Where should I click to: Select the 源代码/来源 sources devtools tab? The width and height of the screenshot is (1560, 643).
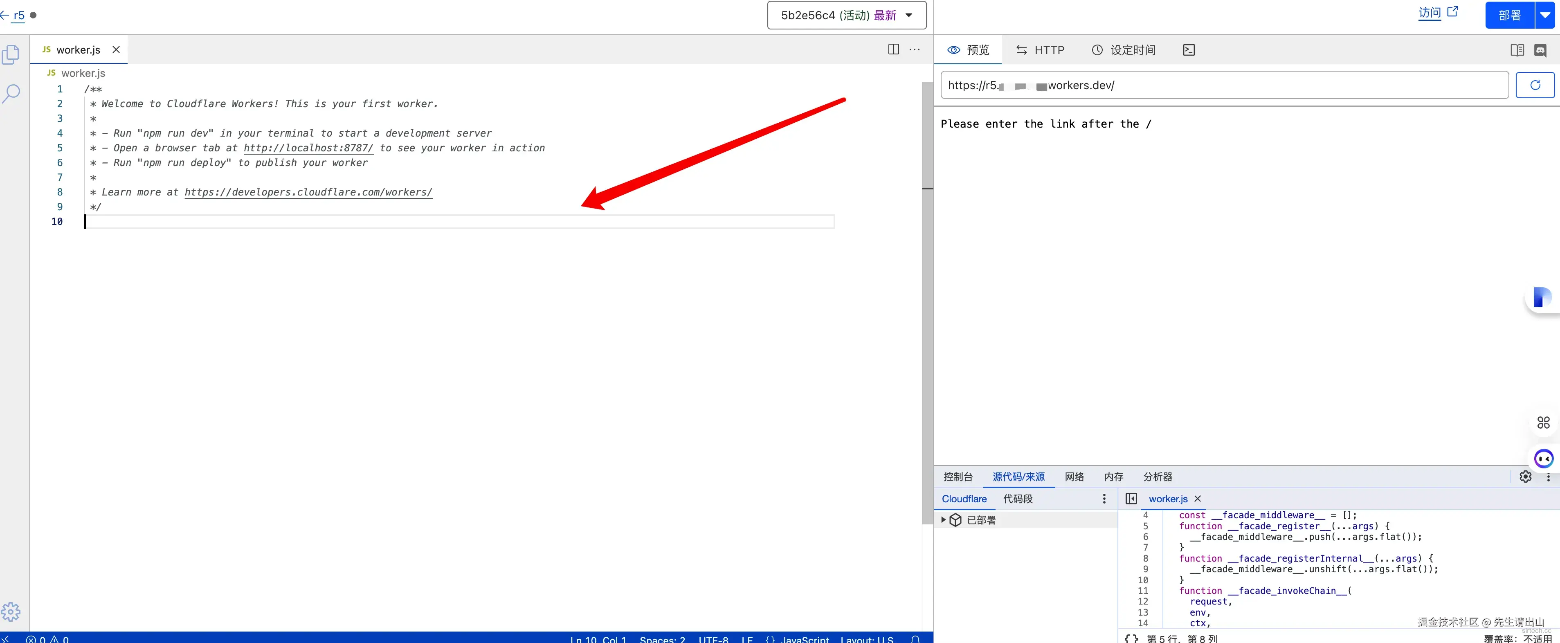1018,477
